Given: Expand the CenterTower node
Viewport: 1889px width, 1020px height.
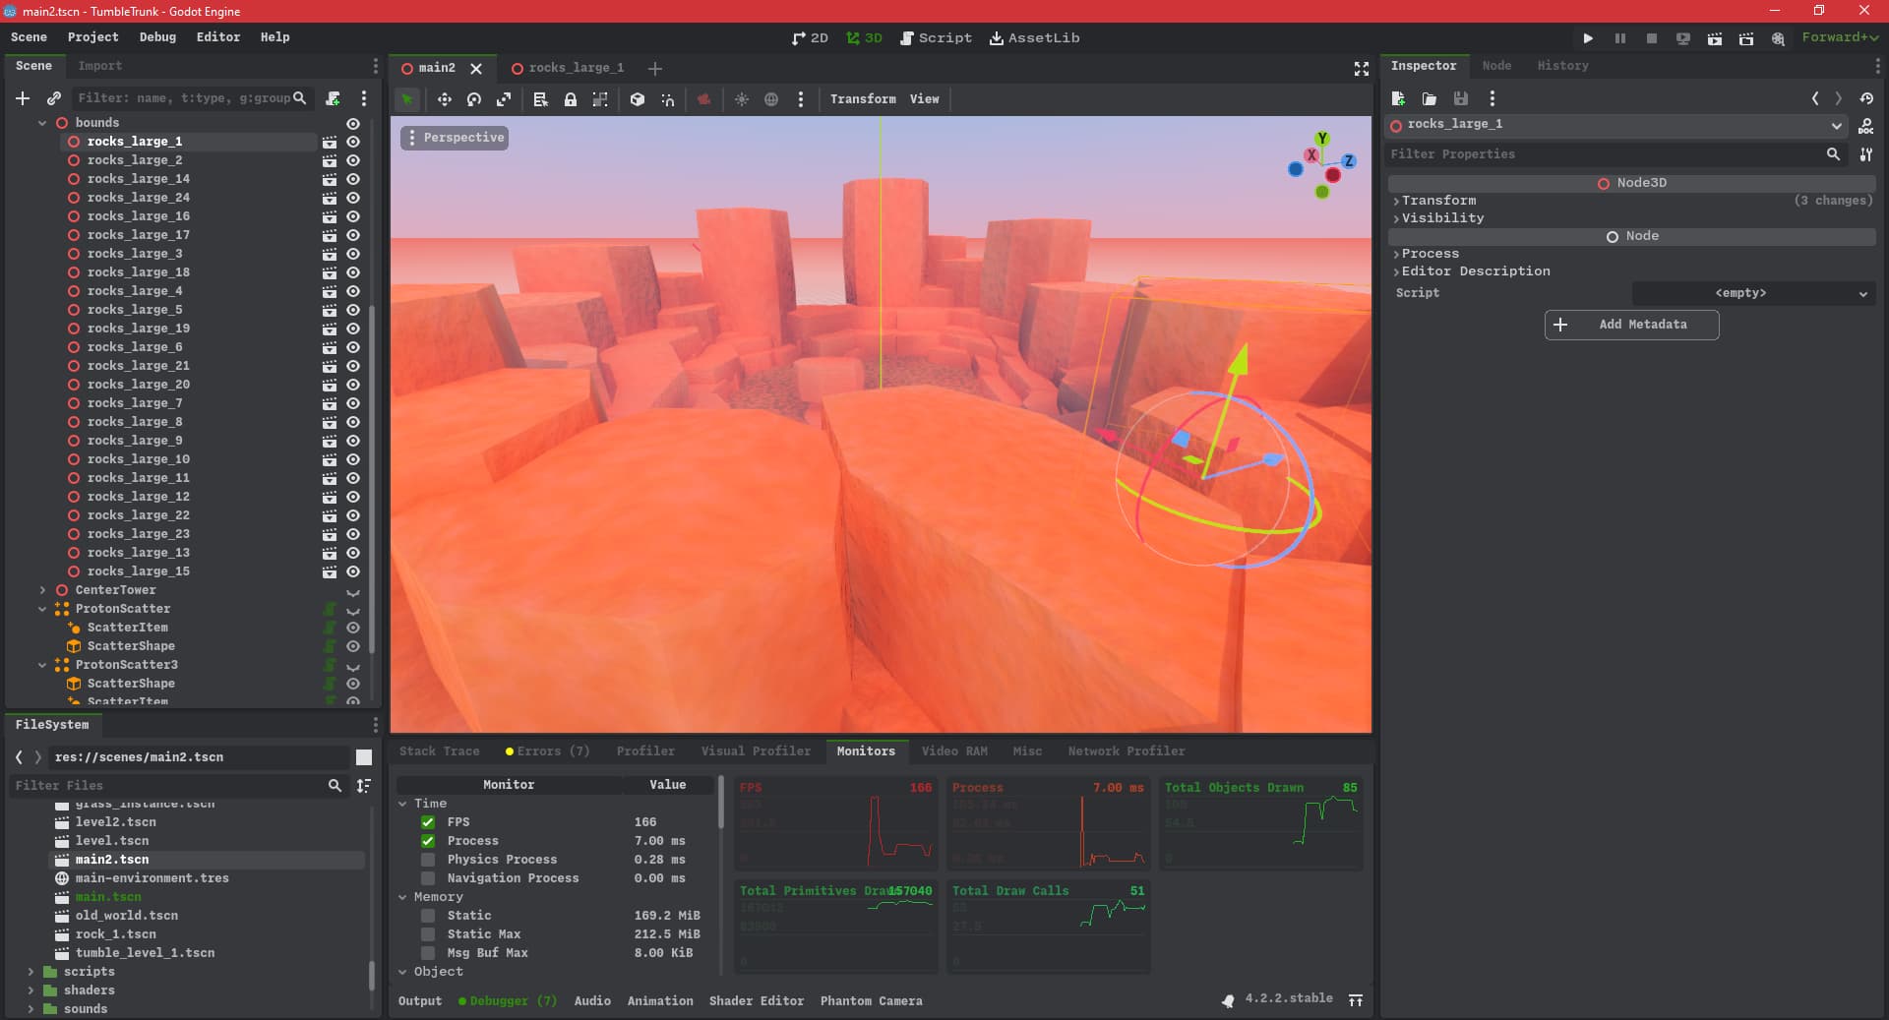Looking at the screenshot, I should click(42, 590).
